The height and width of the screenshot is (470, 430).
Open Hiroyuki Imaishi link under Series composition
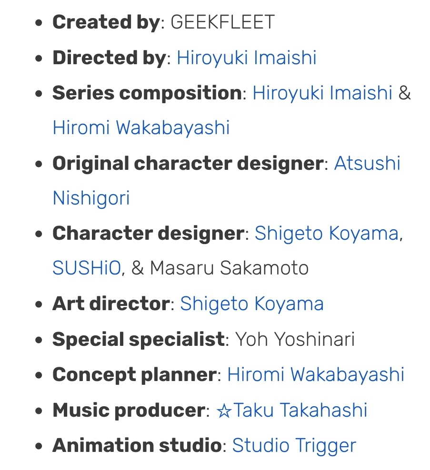pos(322,93)
